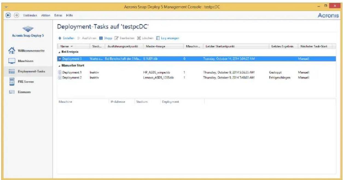Image resolution: width=343 pixels, height=180 pixels.
Task: Click HP_ASD5_winpe.tib master image cell
Action: [157, 73]
